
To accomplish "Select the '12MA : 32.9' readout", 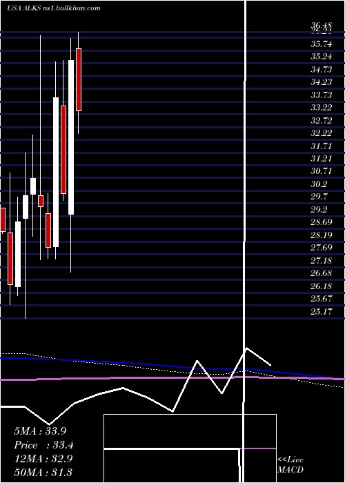I will [43, 458].
